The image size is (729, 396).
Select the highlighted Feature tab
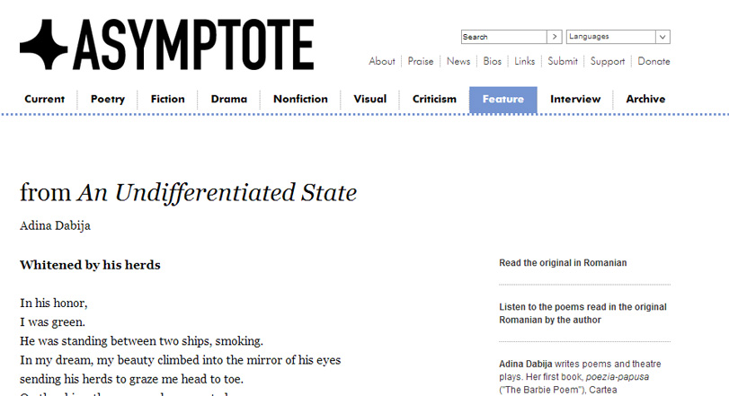click(503, 100)
